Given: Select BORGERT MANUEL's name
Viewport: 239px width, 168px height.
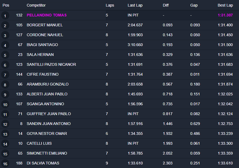Looking at the screenshot, I should [x=45, y=25].
